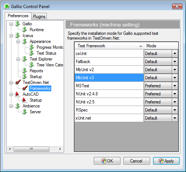Click the OK button
This screenshot has width=186, height=172.
pos(107,161)
